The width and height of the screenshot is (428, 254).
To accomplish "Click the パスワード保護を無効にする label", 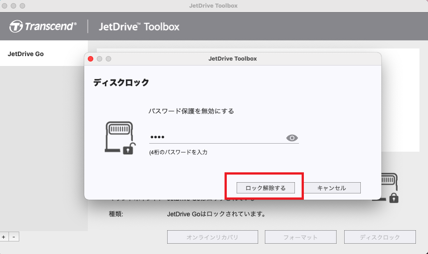I will [191, 111].
